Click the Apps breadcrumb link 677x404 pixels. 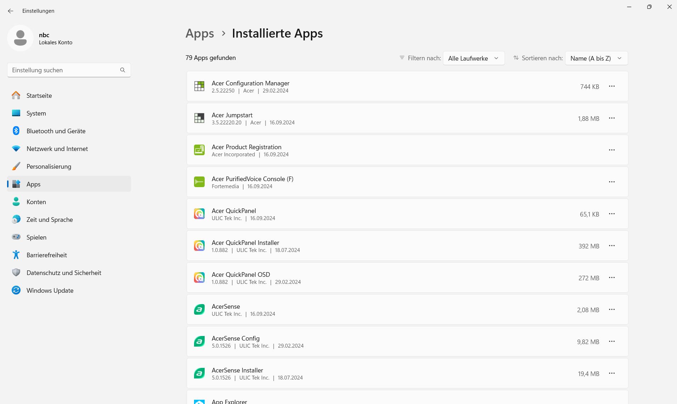(x=200, y=33)
